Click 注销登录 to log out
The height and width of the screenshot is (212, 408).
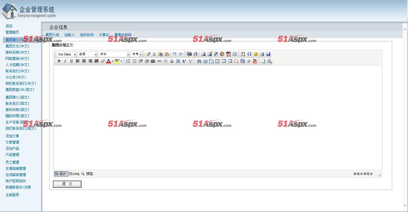point(12,195)
